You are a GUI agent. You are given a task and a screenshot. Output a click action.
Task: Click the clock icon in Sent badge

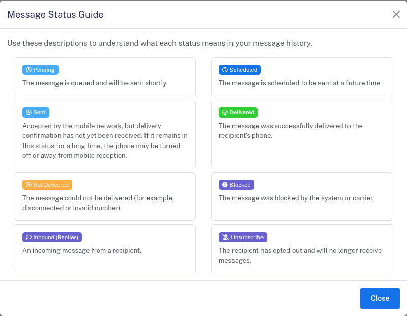point(29,112)
